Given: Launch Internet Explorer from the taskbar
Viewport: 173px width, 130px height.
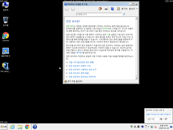Looking at the screenshot, I should tap(12, 127).
